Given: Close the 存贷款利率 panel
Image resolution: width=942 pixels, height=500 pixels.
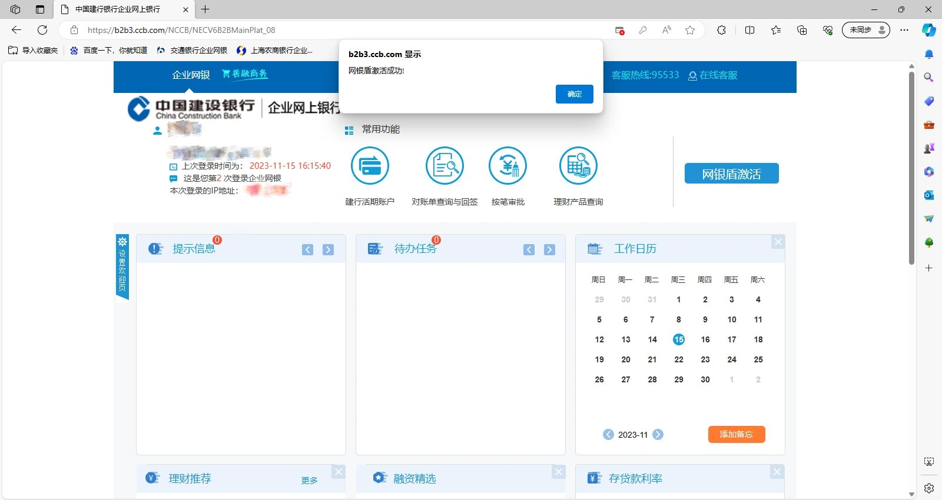Looking at the screenshot, I should tap(777, 472).
